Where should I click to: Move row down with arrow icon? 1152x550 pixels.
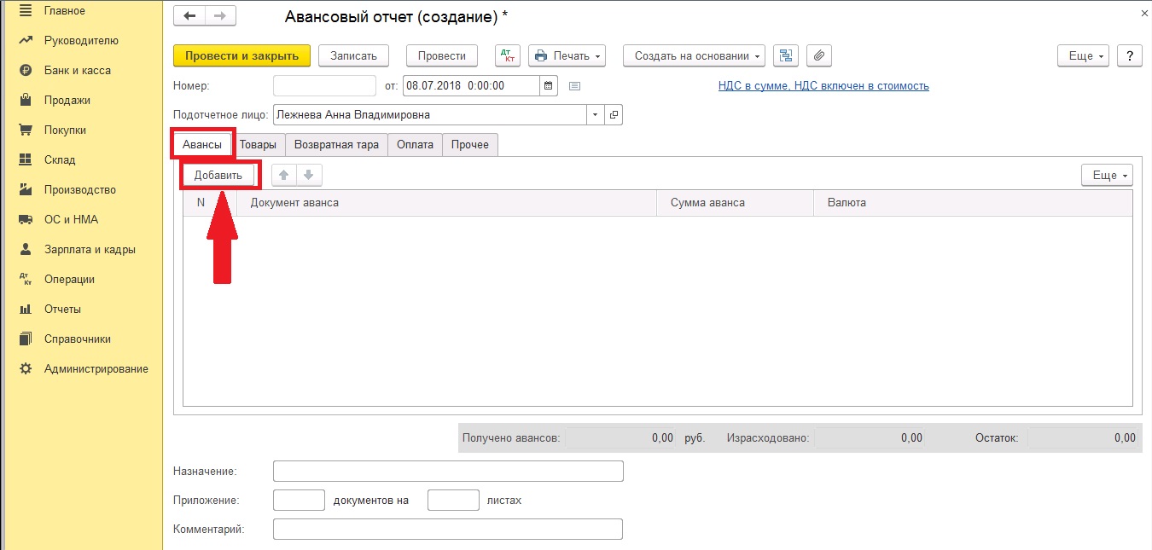click(308, 175)
